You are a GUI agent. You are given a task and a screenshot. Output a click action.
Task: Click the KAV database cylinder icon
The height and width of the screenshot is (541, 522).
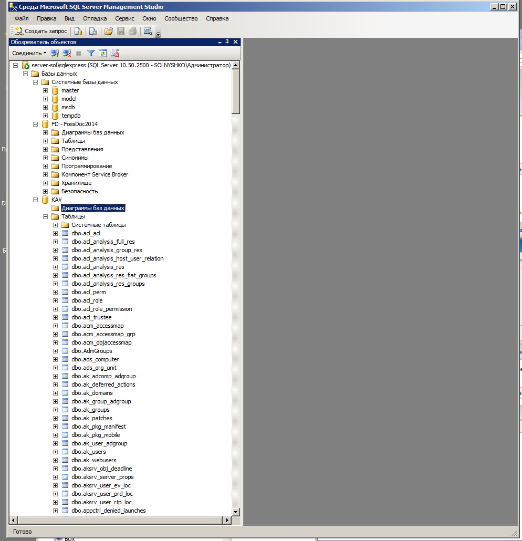(45, 200)
